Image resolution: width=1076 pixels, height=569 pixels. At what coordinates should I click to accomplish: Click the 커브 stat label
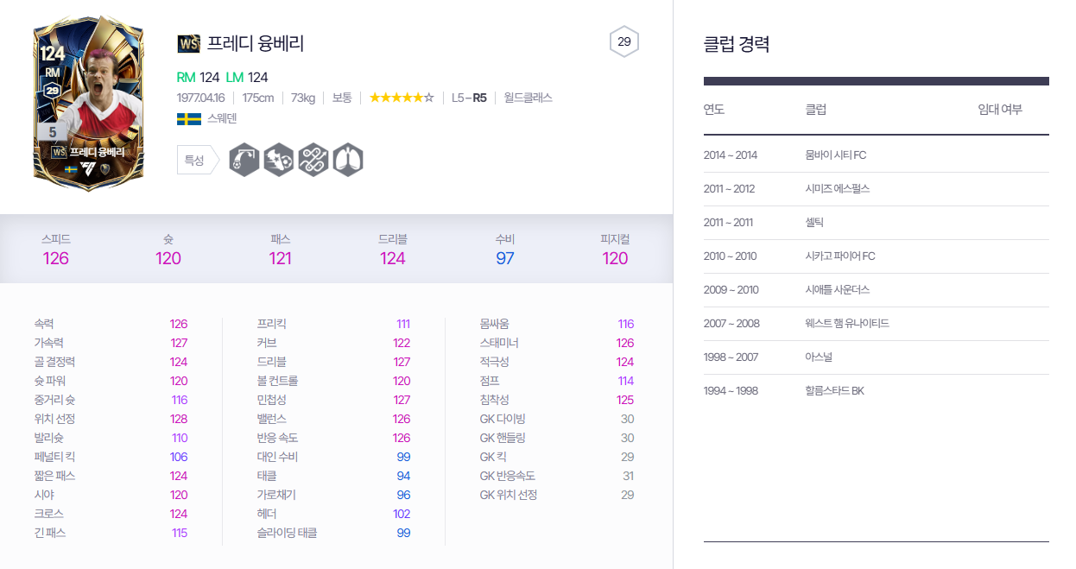(x=266, y=343)
